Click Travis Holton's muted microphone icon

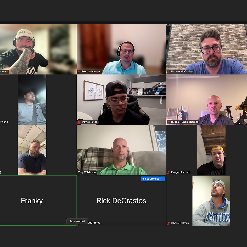[x=79, y=122]
